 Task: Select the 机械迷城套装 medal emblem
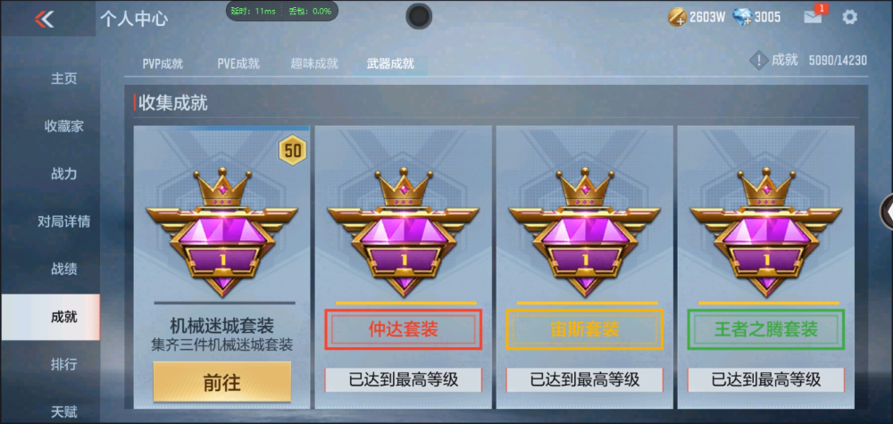pos(221,232)
